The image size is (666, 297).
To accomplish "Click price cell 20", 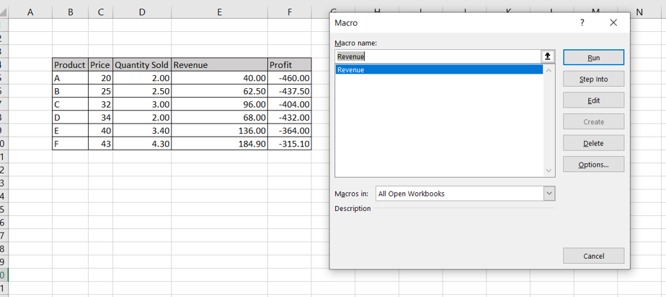I will (100, 78).
